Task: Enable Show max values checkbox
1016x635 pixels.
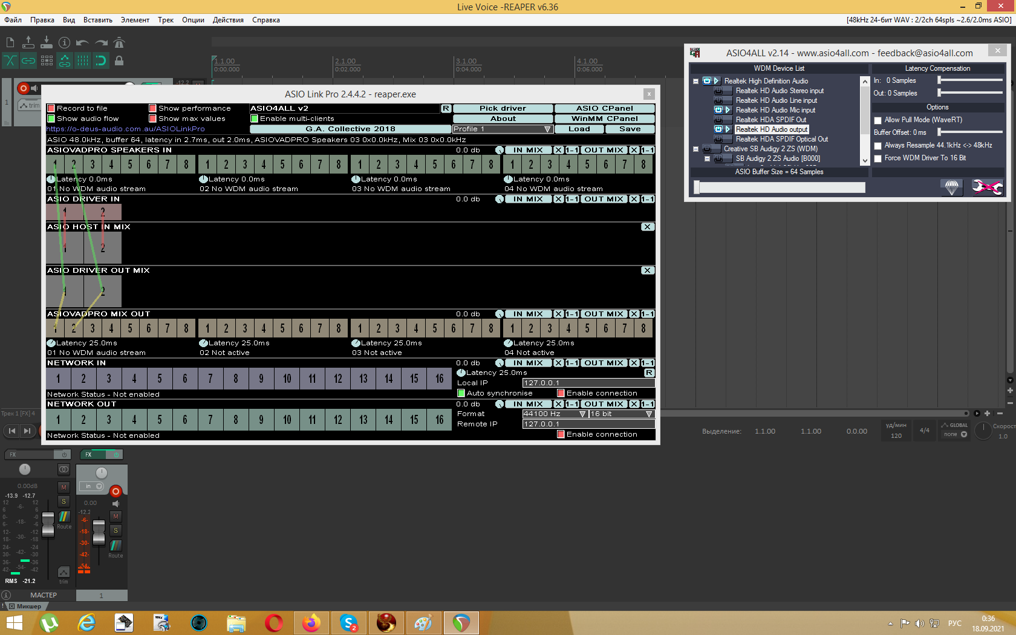Action: pos(153,119)
